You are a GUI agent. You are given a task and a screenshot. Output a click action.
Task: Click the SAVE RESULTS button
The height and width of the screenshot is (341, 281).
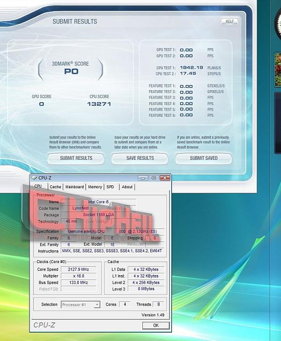click(140, 158)
